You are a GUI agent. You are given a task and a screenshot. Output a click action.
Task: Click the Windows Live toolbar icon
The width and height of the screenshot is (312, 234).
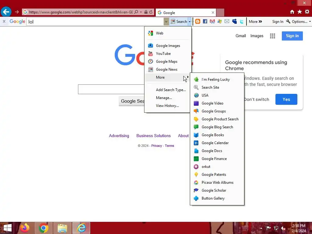coord(219,21)
